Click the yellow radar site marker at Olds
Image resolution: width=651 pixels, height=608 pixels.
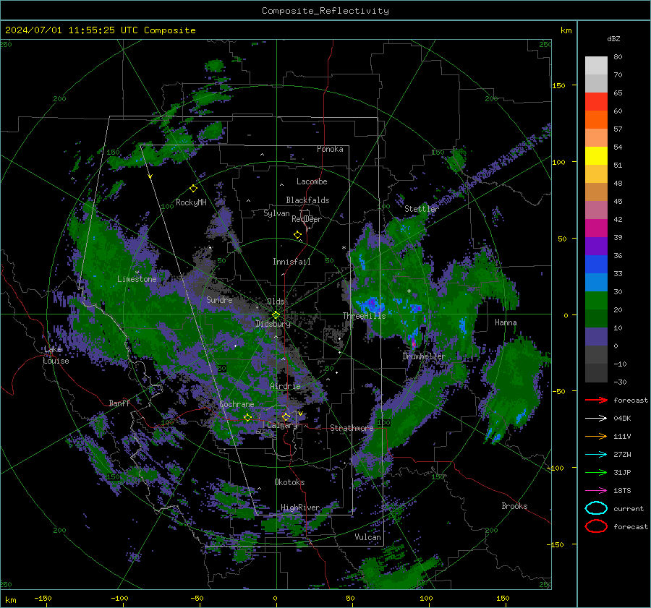(276, 315)
